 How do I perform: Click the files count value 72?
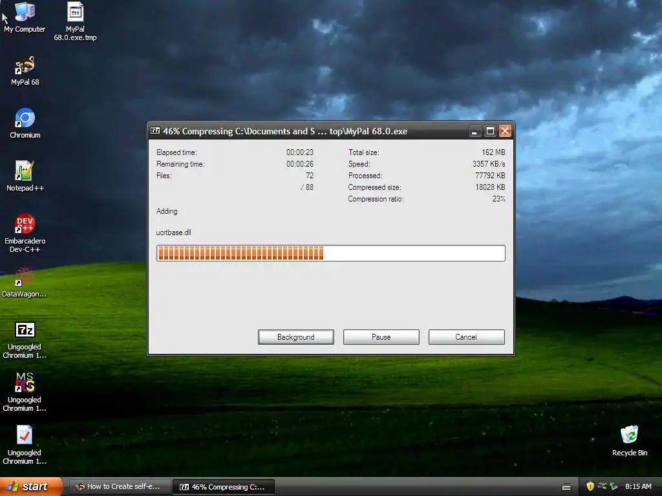coord(310,176)
